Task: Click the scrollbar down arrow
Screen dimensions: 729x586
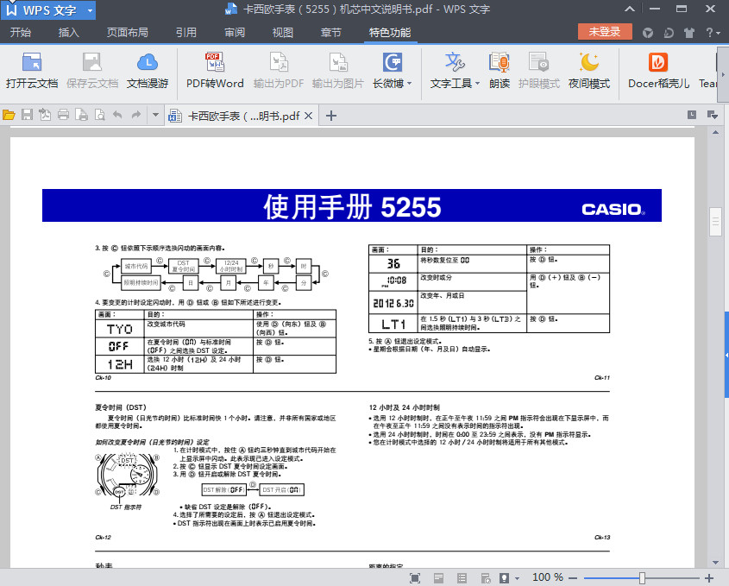Action: click(715, 563)
